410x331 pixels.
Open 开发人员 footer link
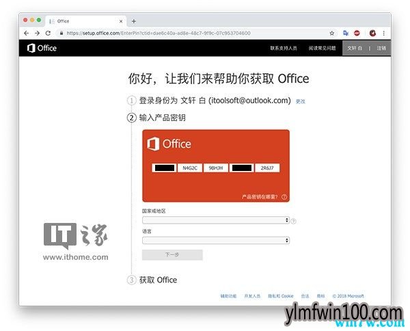252,296
